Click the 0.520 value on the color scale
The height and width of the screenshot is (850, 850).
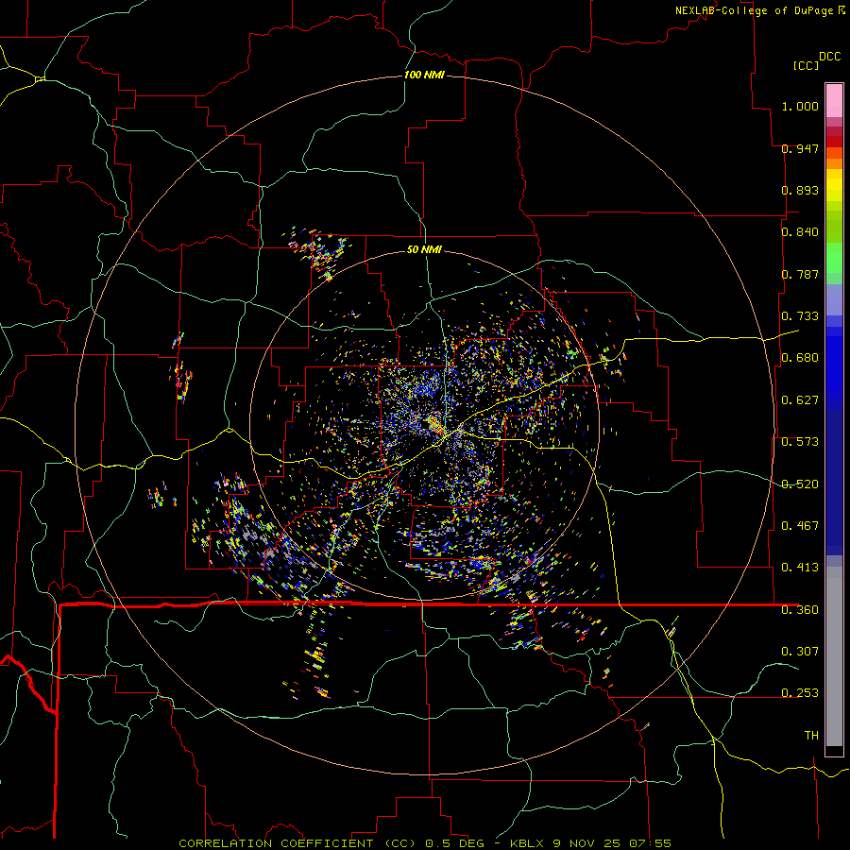tap(800, 484)
